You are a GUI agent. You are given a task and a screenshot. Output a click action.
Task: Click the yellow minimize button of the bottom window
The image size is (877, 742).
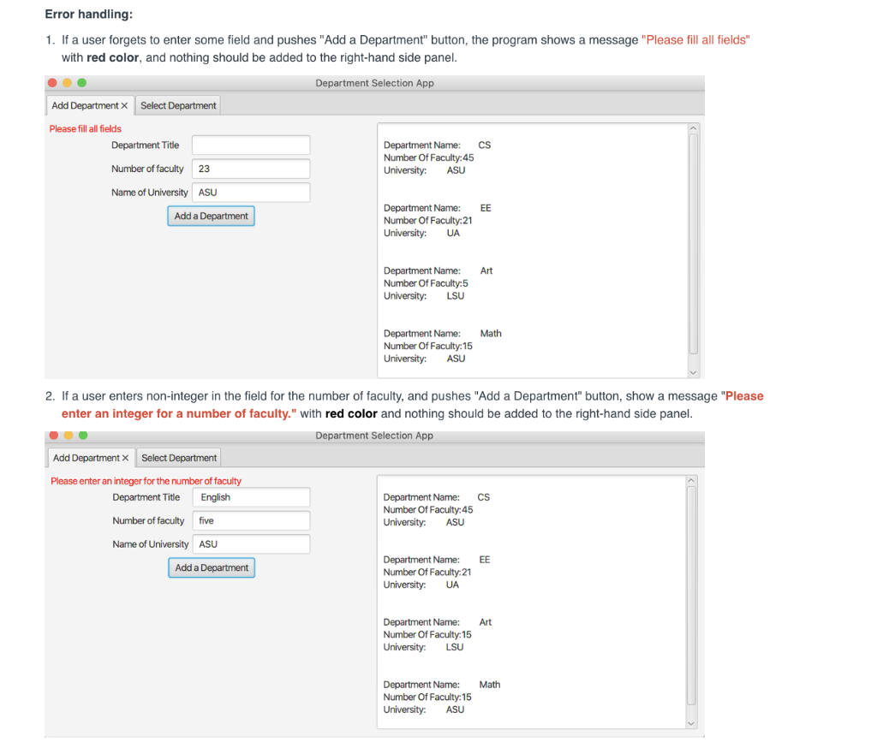(x=69, y=435)
